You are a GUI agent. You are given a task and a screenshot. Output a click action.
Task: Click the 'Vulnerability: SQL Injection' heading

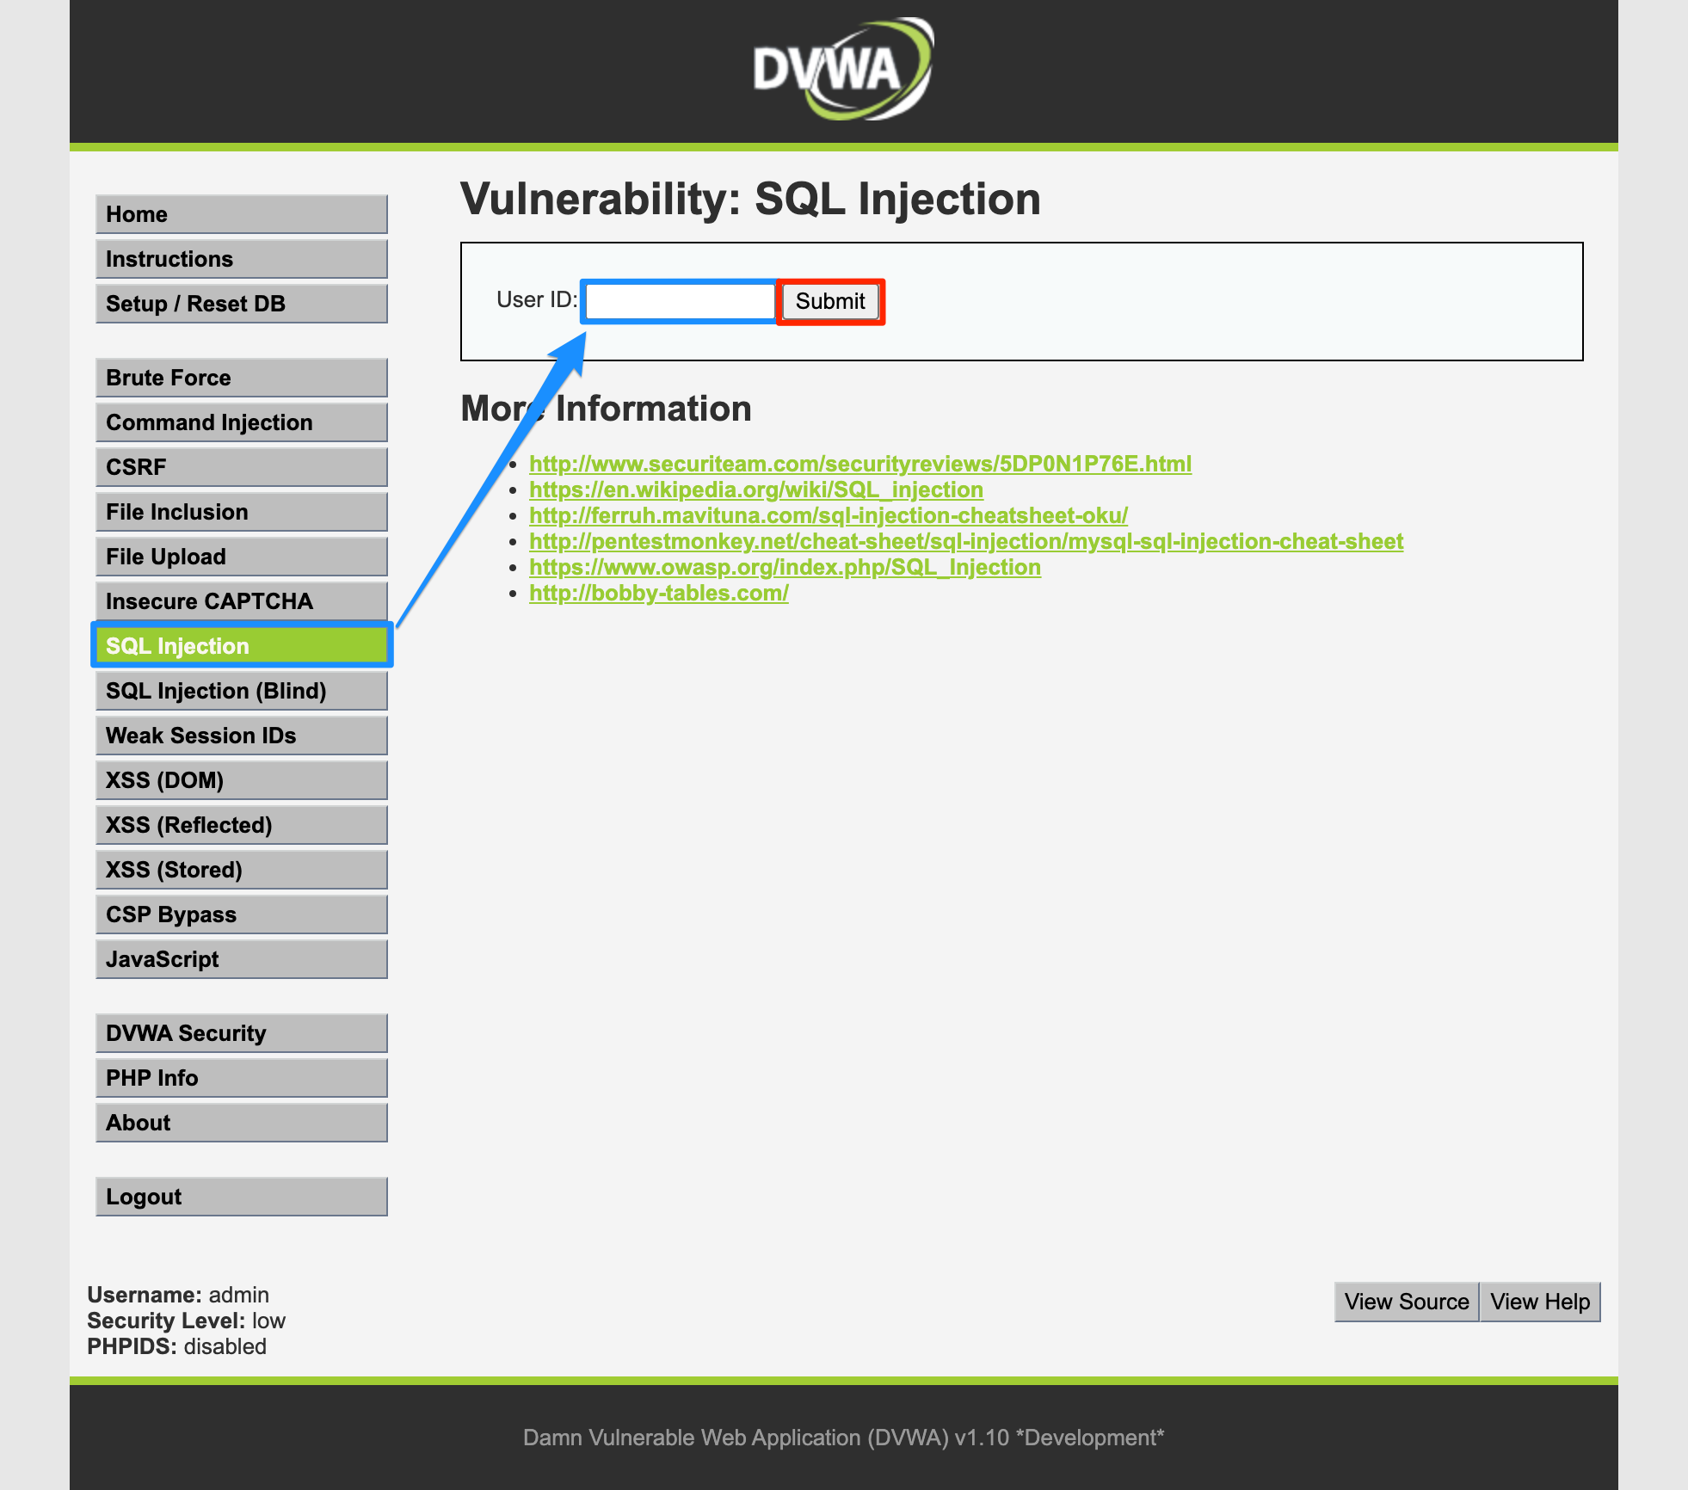click(750, 200)
